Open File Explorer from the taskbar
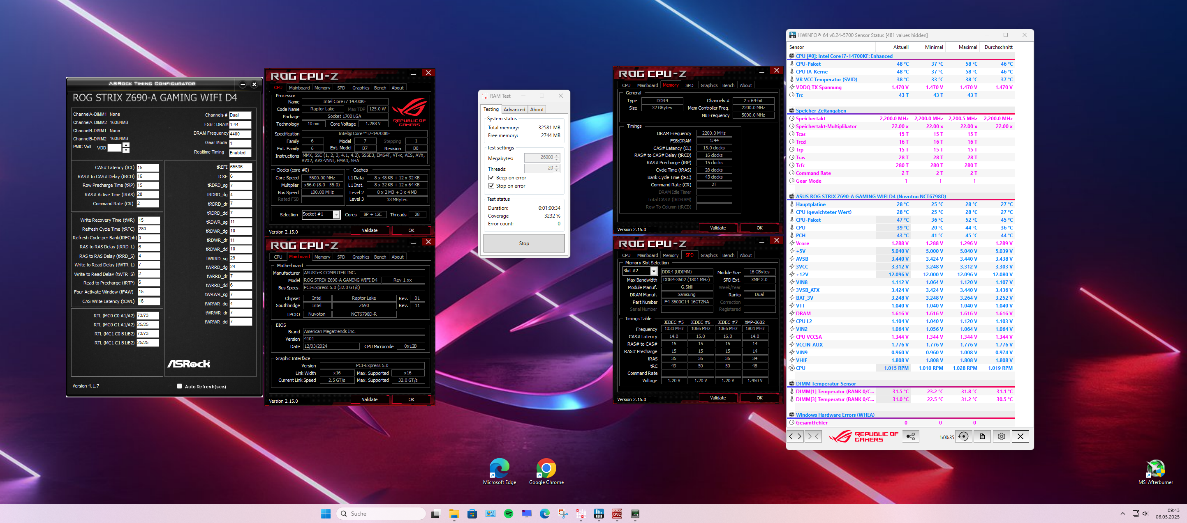The width and height of the screenshot is (1187, 523). coord(454,514)
